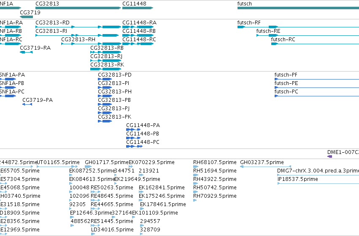The image size is (359, 236).
Task: Select the RH51694.5prime EST
Action: pos(196,175)
